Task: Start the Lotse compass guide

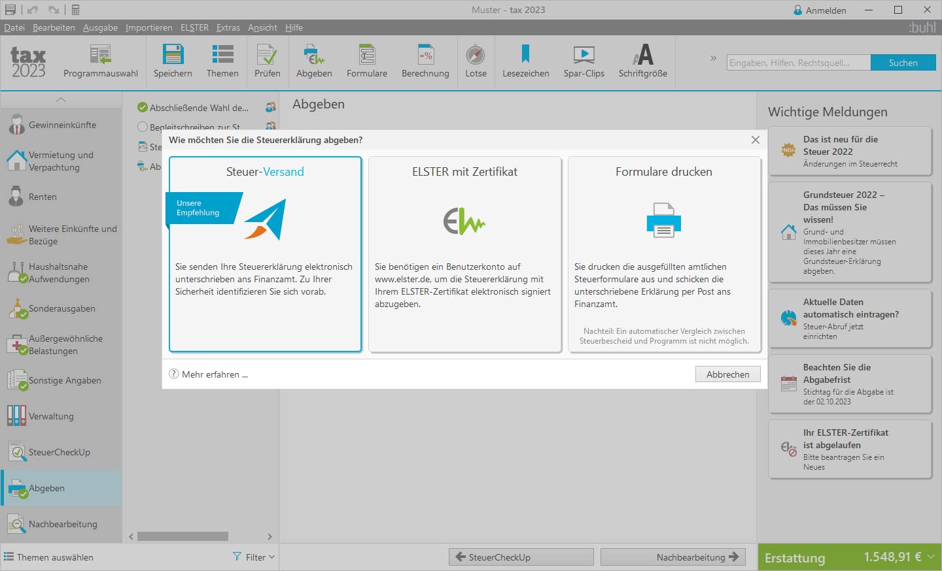Action: (476, 61)
